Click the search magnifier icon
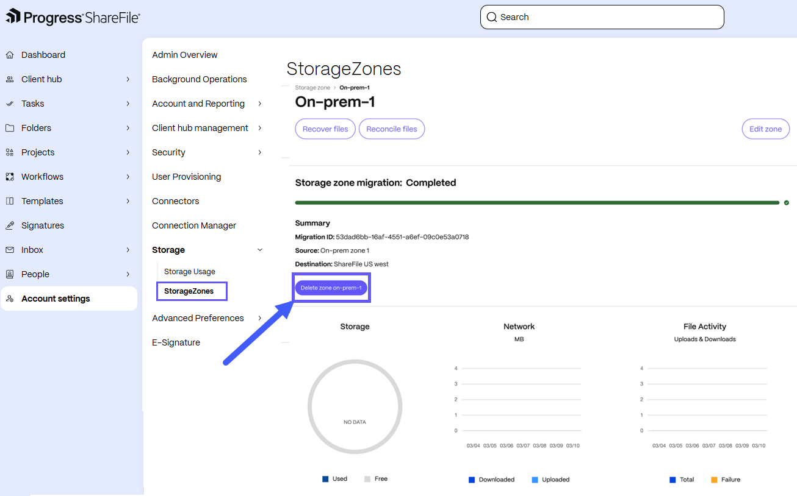The width and height of the screenshot is (797, 496). (491, 17)
